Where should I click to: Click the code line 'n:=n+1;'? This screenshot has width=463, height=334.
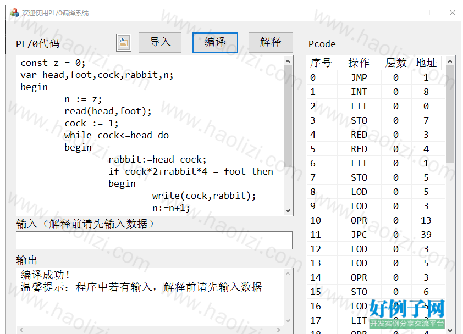171,208
